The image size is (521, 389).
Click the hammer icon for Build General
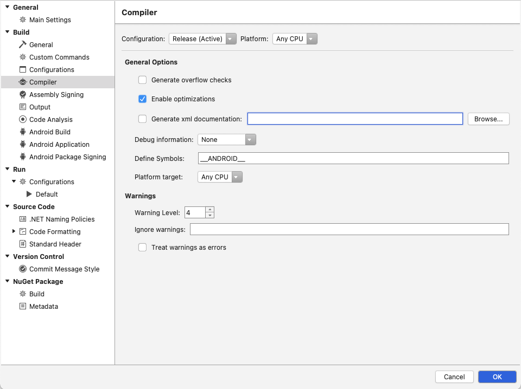(x=23, y=44)
